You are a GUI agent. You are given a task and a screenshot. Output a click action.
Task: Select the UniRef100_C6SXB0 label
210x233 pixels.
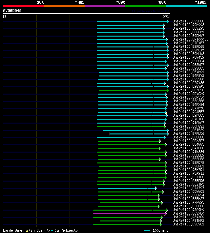pyautogui.click(x=188, y=213)
